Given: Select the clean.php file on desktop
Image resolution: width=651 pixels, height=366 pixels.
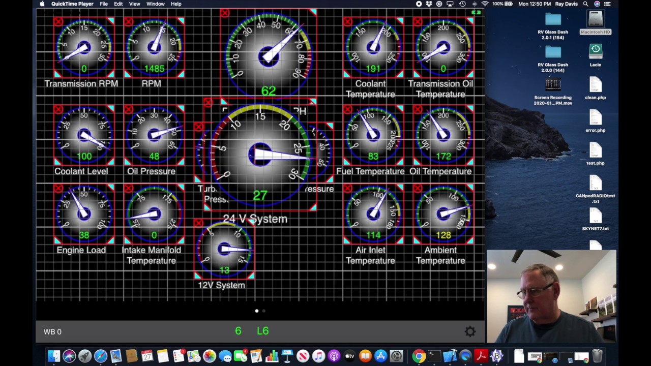Looking at the screenshot, I should [x=595, y=88].
